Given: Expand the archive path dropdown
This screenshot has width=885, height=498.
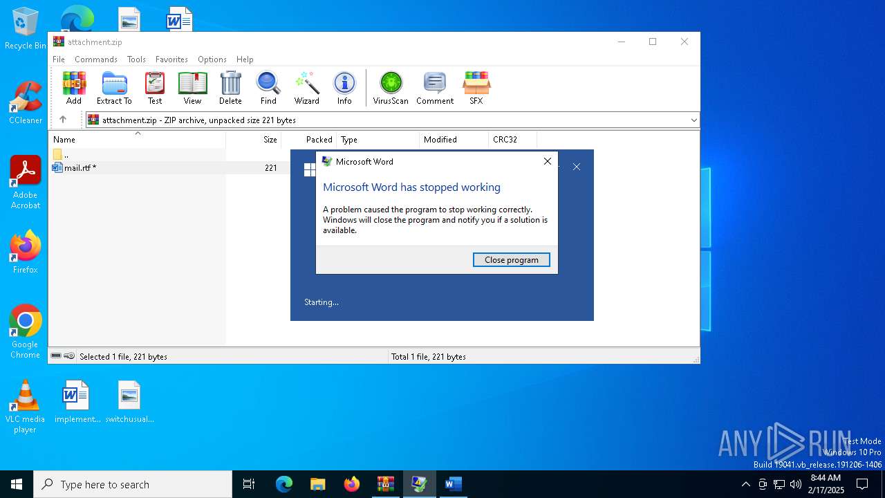Looking at the screenshot, I should pyautogui.click(x=693, y=120).
